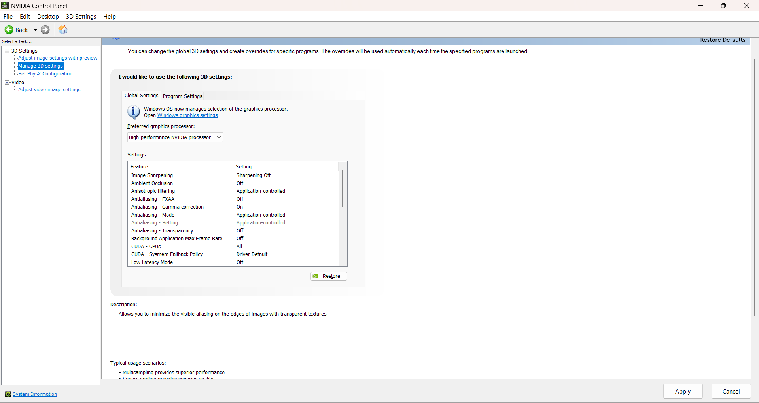Click the On value for Gamma correction

click(x=240, y=207)
